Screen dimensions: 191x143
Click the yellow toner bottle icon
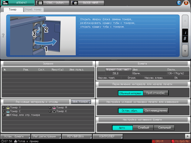point(8,108)
